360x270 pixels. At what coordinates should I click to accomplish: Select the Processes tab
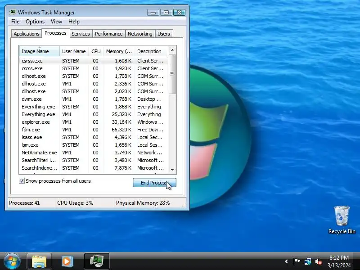click(55, 33)
